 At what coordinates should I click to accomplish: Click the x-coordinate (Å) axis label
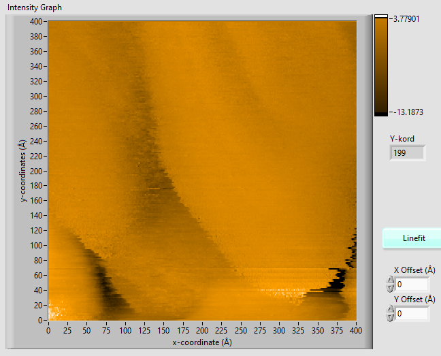(x=201, y=342)
